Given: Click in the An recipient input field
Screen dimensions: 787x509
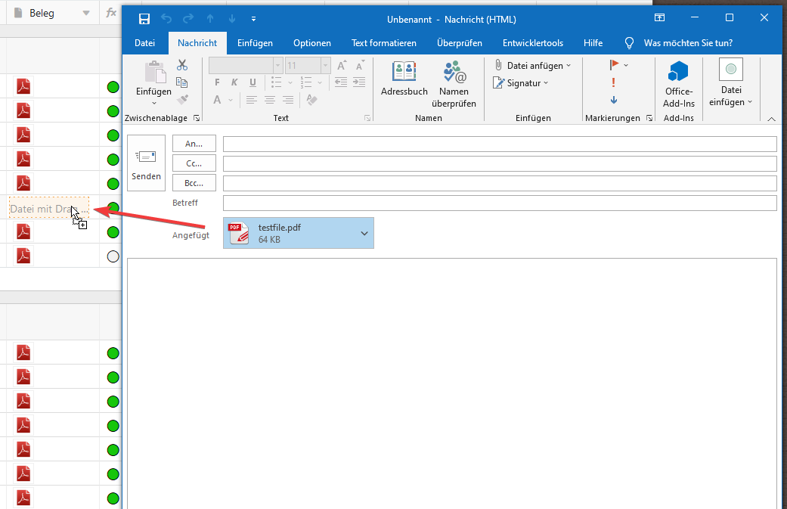Looking at the screenshot, I should (x=500, y=144).
